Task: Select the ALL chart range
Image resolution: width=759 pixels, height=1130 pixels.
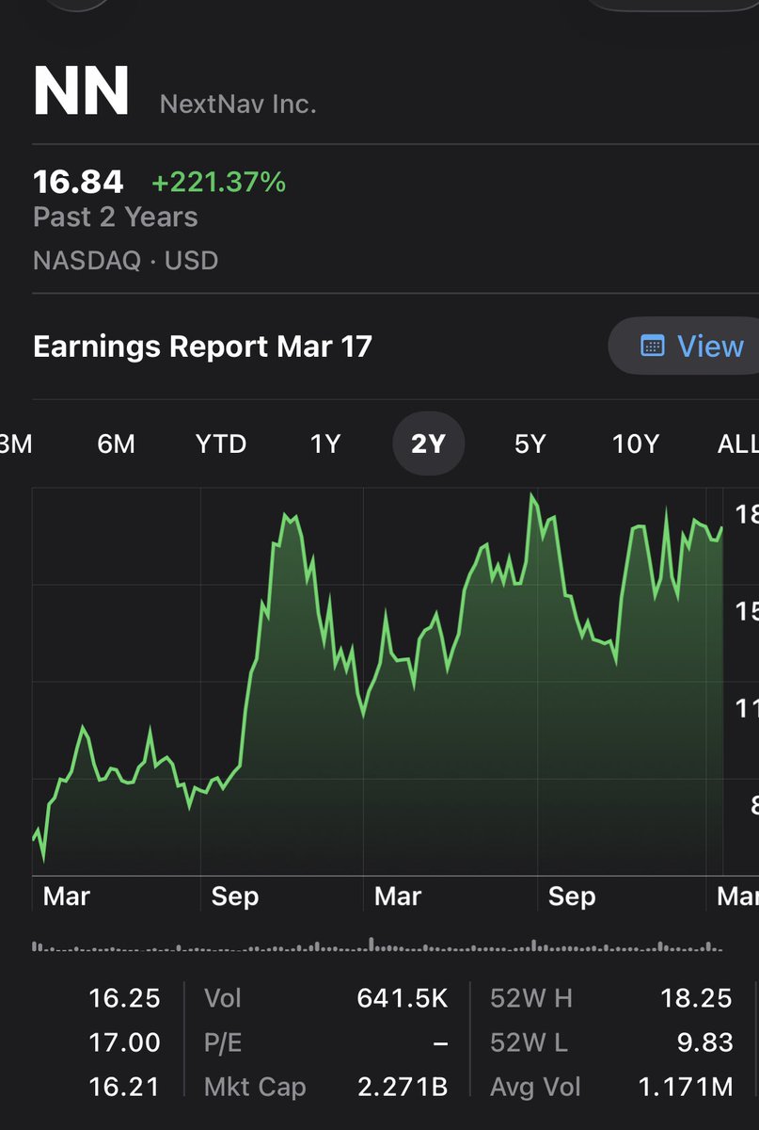Action: 737,444
